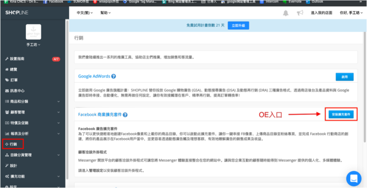The height and width of the screenshot is (188, 367).
Task: Click the 立即升級 upgrade button
Action: pos(238,26)
